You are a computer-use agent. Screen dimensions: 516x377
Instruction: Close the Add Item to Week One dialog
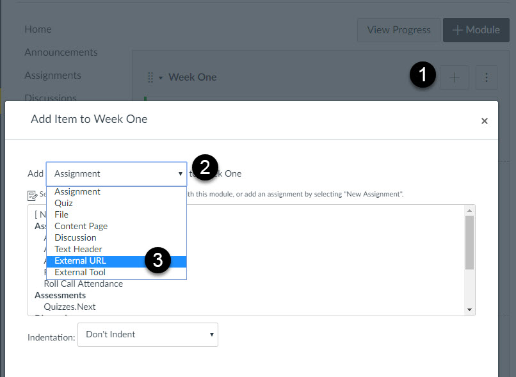coord(485,120)
